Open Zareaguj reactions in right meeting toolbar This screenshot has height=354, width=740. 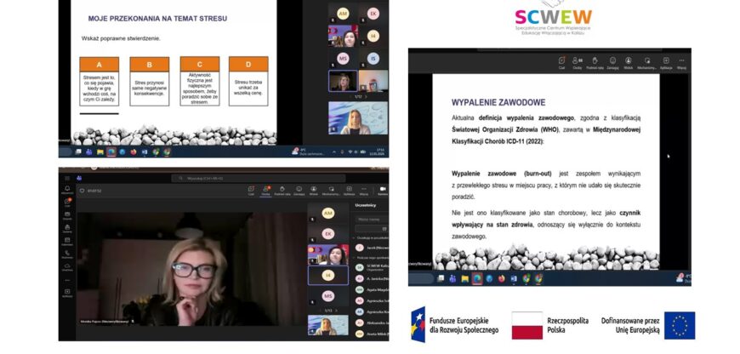612,62
